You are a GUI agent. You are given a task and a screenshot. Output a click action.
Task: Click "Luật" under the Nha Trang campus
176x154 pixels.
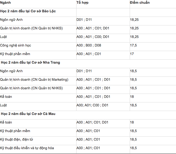coord(4,105)
